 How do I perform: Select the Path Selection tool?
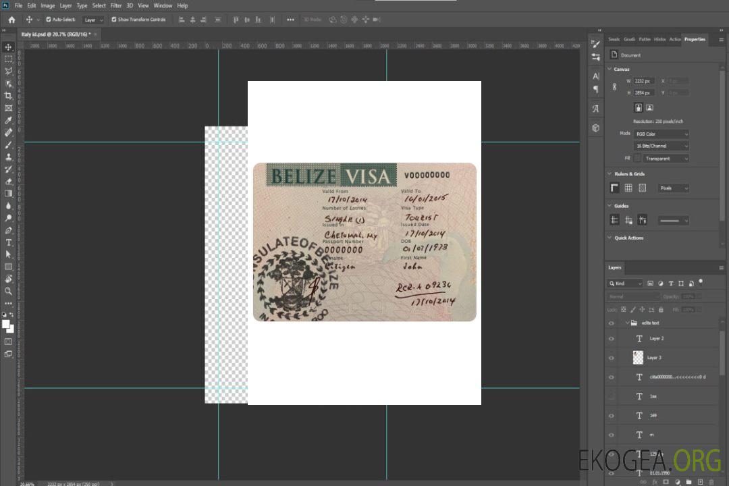tap(8, 254)
